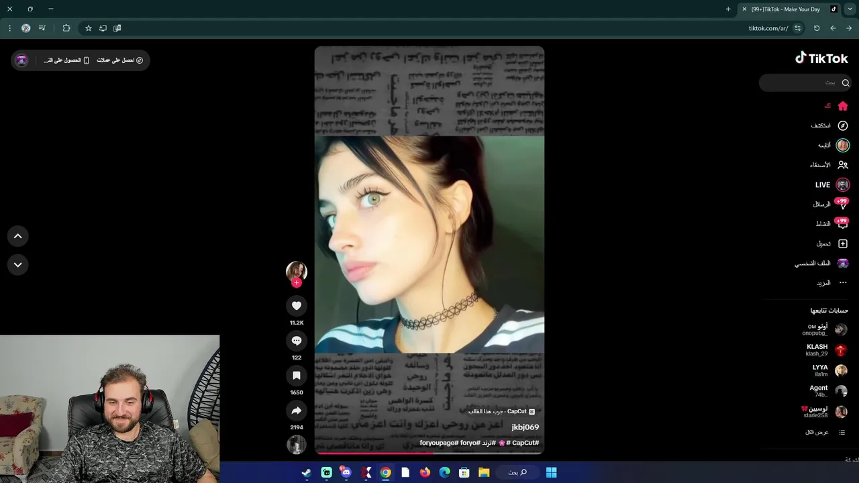This screenshot has height=483, width=859.
Task: Go to the previous video with the up arrow
Action: tap(18, 236)
